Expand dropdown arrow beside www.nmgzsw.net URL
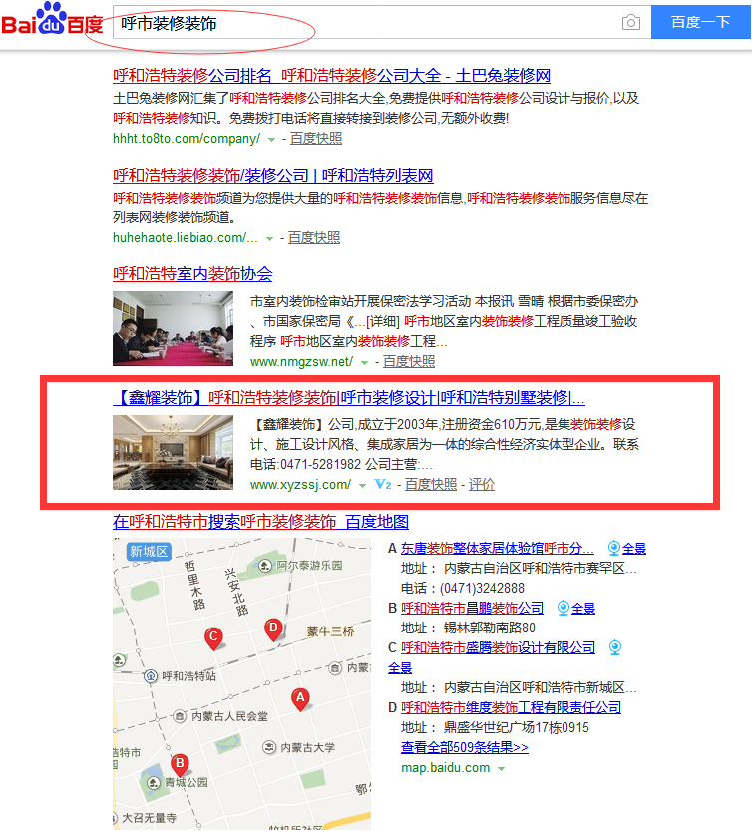Screen dimensions: 752x839 point(364,362)
